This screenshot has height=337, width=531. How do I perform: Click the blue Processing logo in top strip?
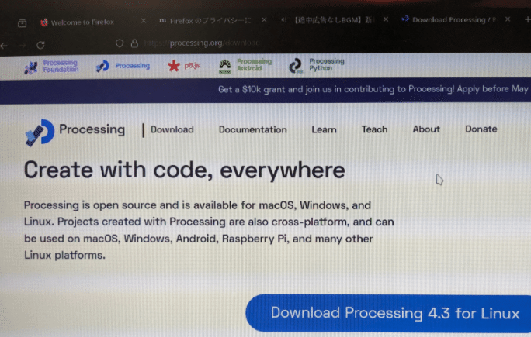point(102,66)
